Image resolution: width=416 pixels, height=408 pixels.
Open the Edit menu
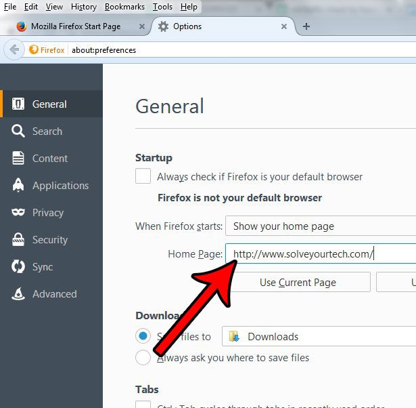30,7
